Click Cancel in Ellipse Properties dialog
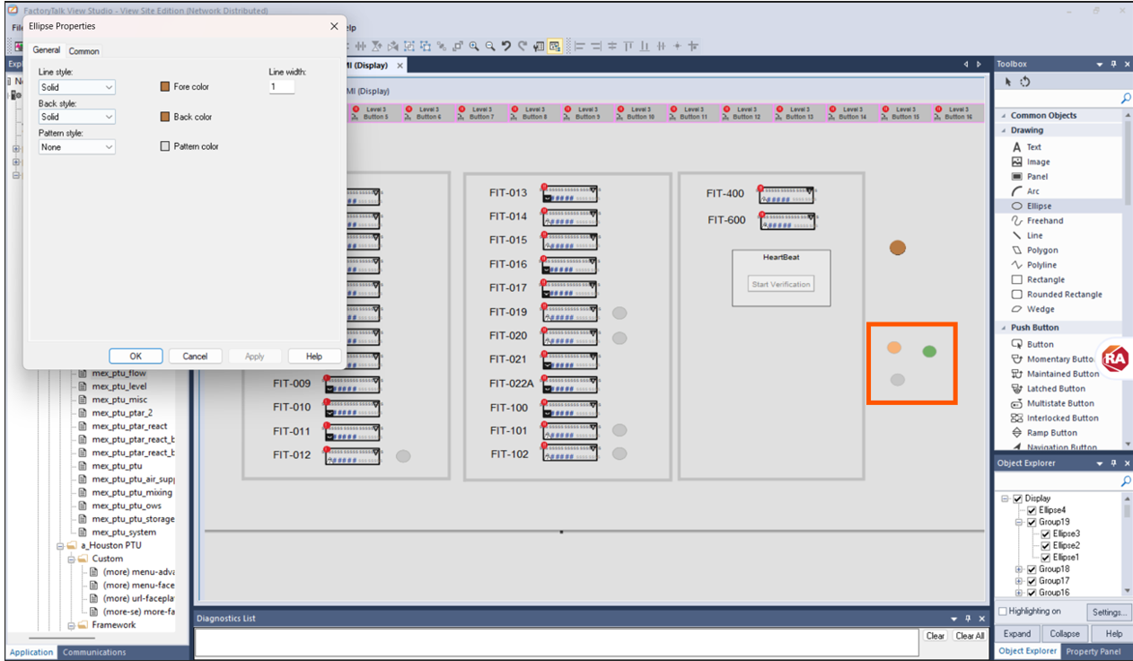 (x=195, y=357)
